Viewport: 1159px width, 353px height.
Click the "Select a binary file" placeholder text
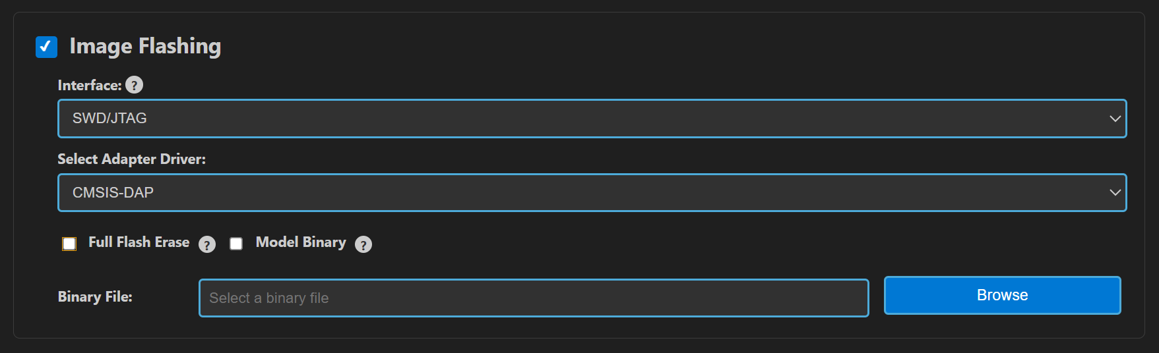(x=269, y=298)
